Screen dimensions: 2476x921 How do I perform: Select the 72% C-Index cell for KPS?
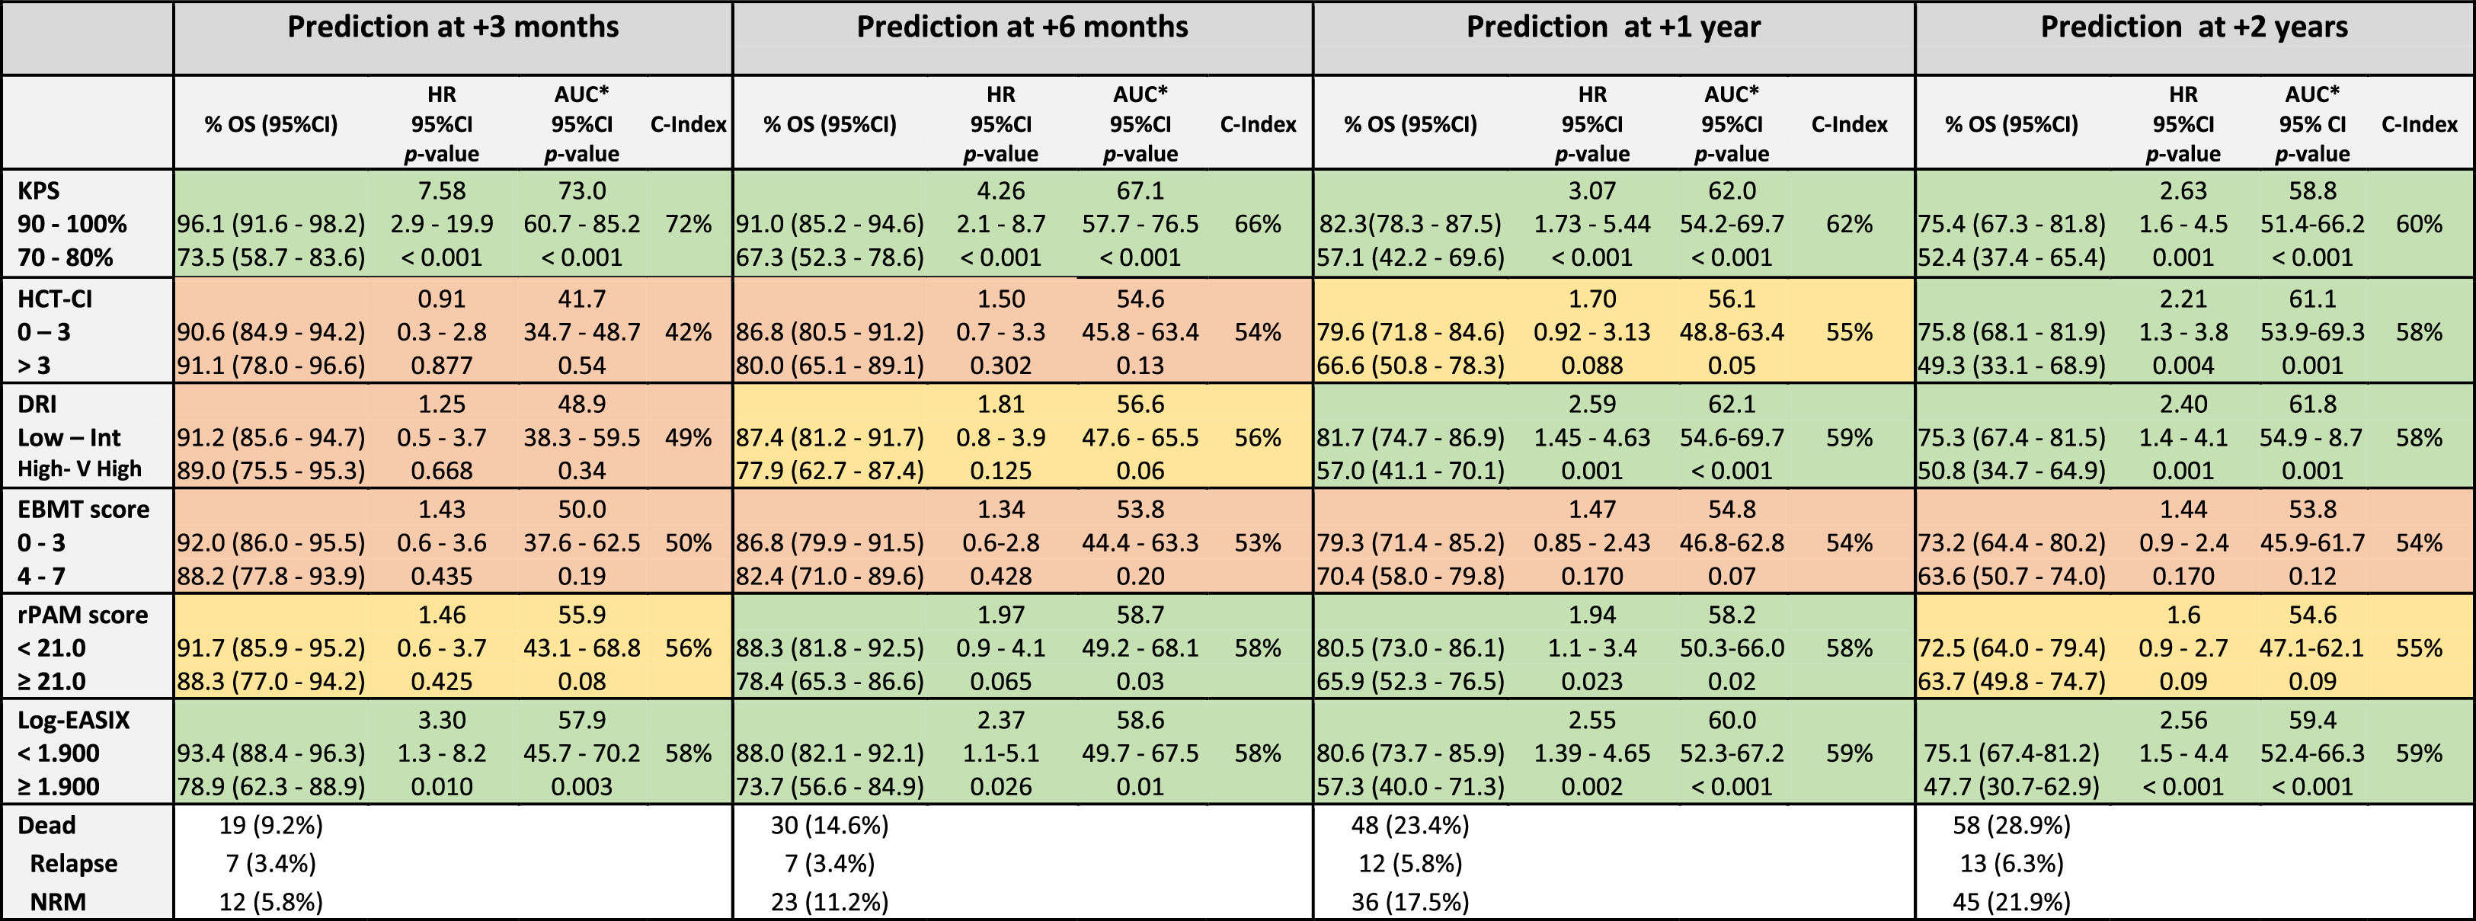click(x=688, y=224)
